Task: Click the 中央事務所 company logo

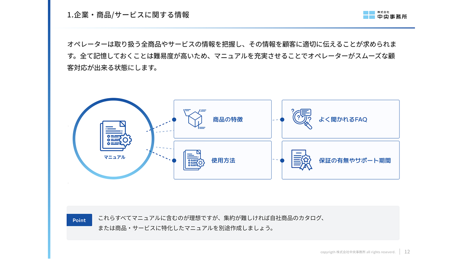Action: (385, 15)
